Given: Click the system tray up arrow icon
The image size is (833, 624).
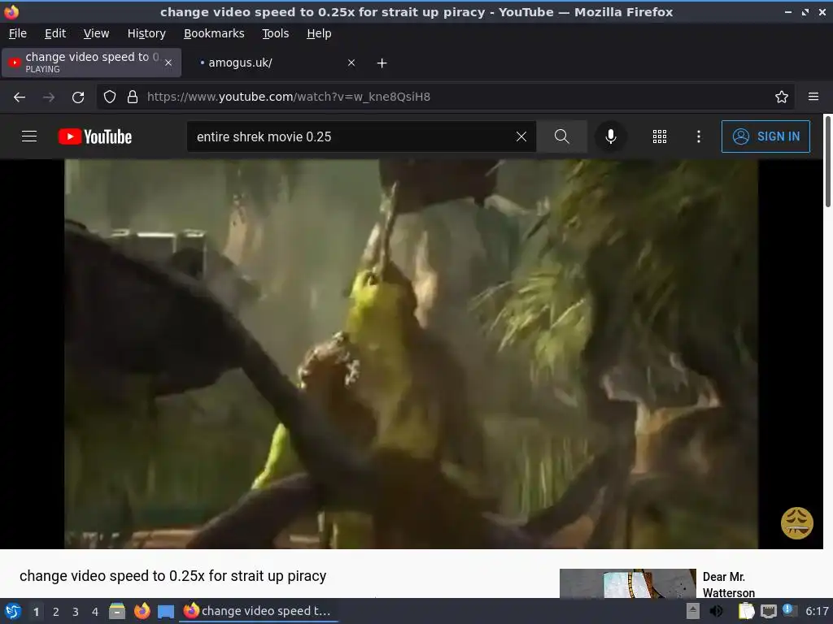Looking at the screenshot, I should 693,611.
